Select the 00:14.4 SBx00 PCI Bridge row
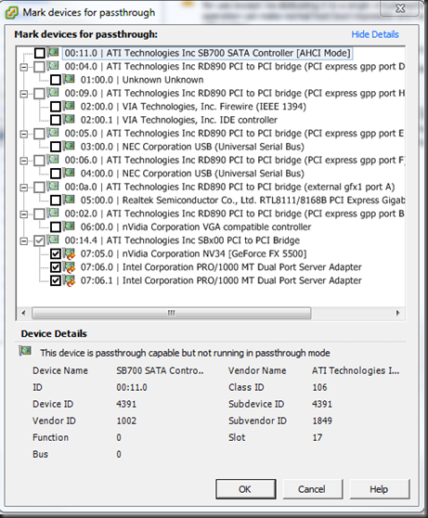The height and width of the screenshot is (518, 428). 182,240
